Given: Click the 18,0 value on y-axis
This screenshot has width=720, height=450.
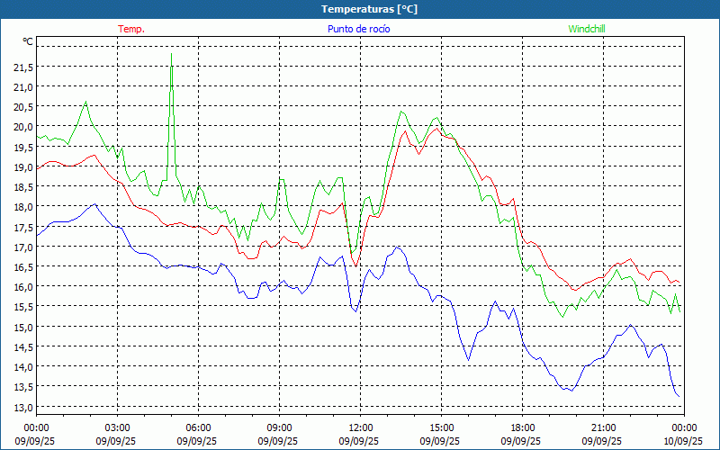Looking at the screenshot, I should pos(22,207).
